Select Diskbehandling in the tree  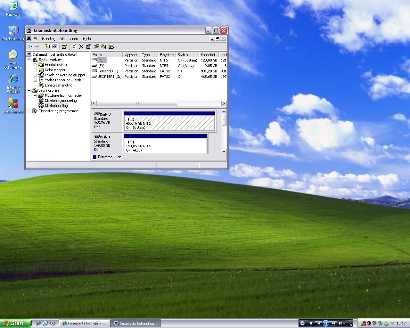tap(56, 106)
